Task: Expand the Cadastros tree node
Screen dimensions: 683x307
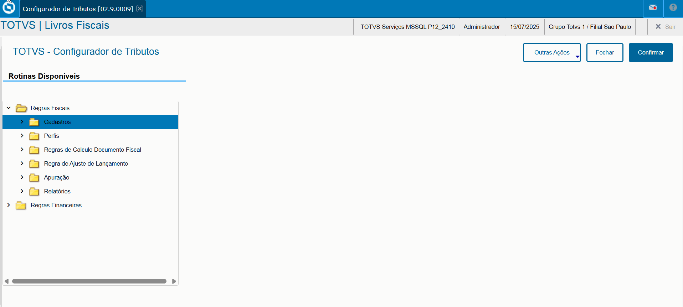Action: 22,122
